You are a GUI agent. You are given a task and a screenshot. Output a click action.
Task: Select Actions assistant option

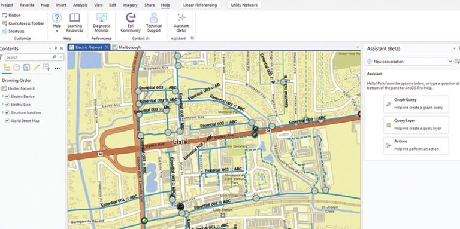[x=416, y=145]
